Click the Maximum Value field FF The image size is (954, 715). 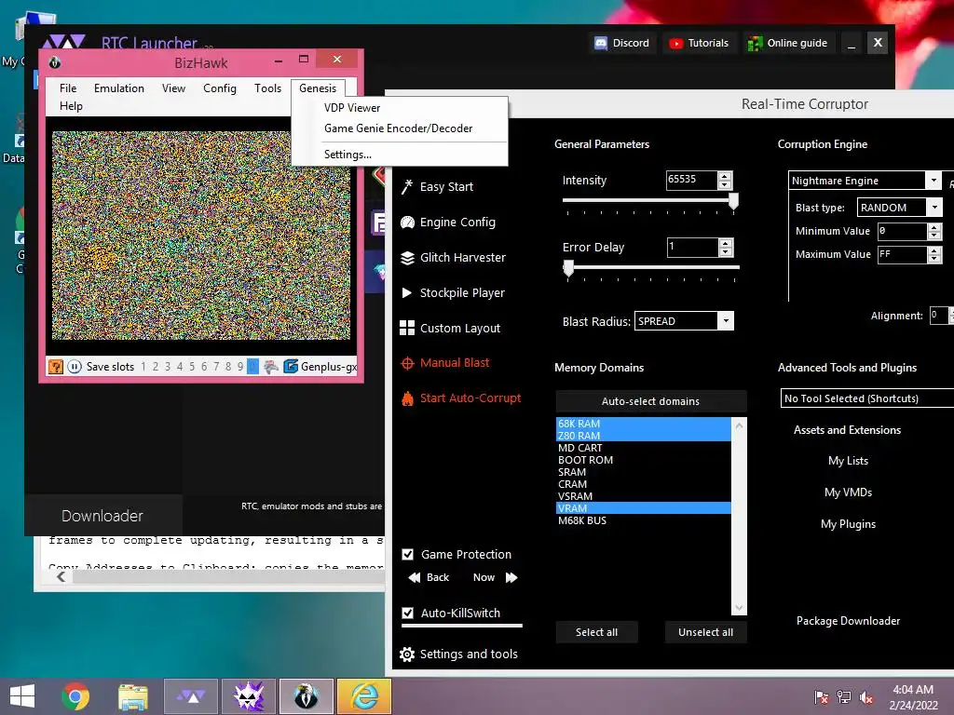click(902, 255)
